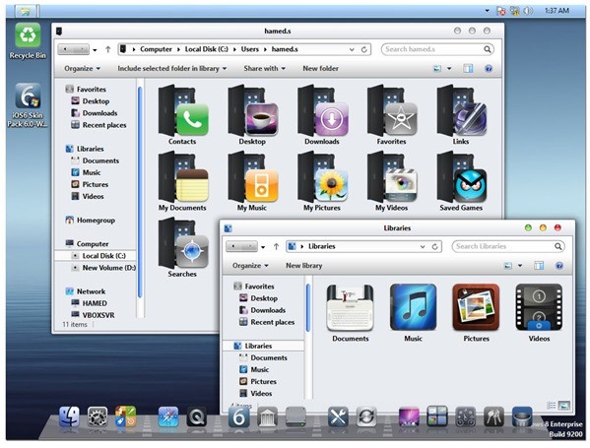Expand Include selected folder in library menu
590x448 pixels.
point(172,69)
